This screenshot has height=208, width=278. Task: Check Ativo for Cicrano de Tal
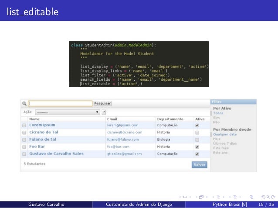[x=197, y=132]
